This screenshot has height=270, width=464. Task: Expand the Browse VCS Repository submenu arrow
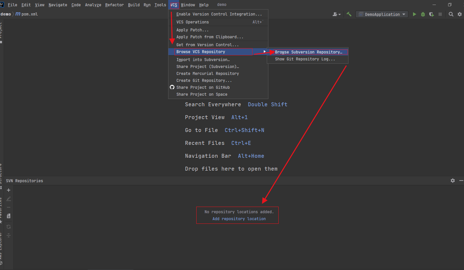tap(264, 51)
